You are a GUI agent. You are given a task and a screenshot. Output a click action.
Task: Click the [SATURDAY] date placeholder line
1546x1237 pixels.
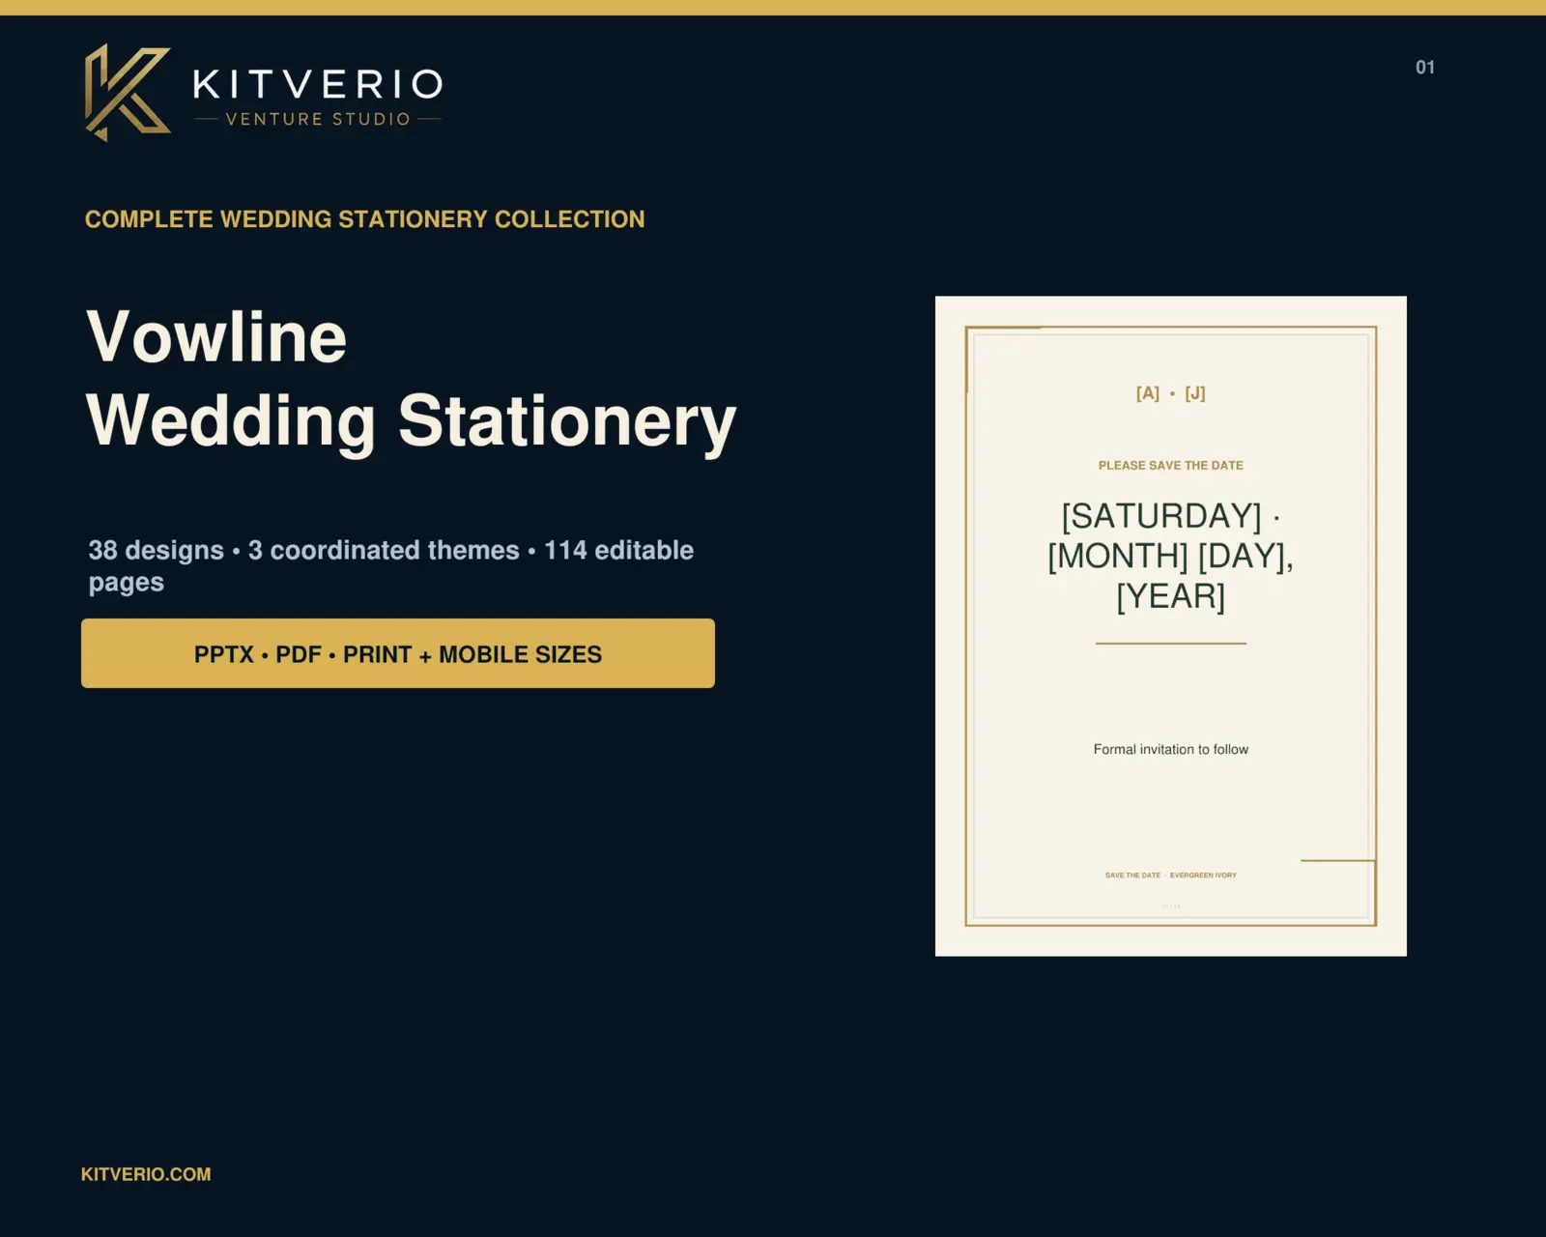point(1171,516)
